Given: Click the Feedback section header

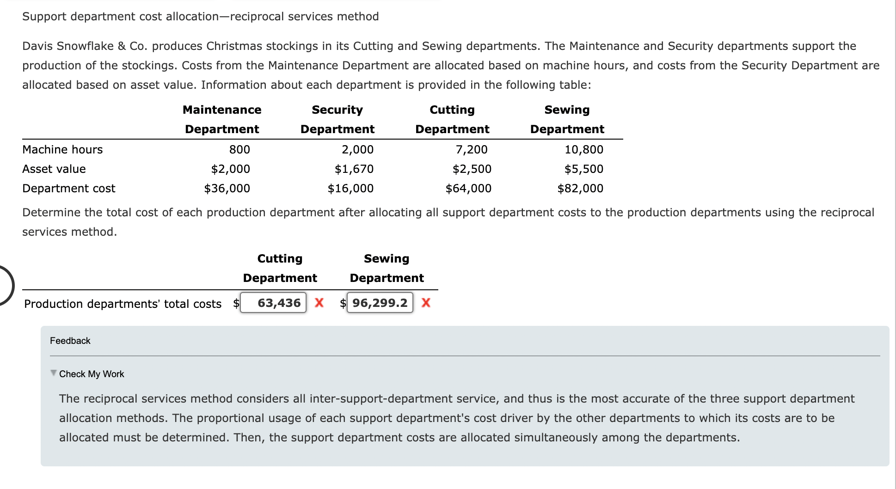Looking at the screenshot, I should point(70,341).
